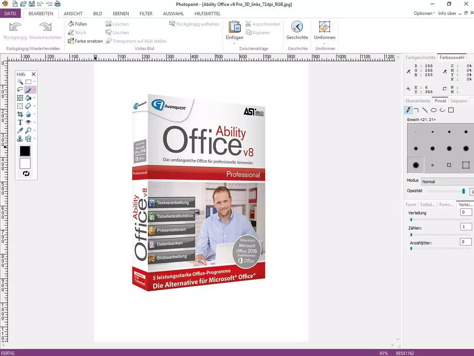Viewport: 474px width, 356px height.
Task: Activate the Text tool
Action: 20,122
